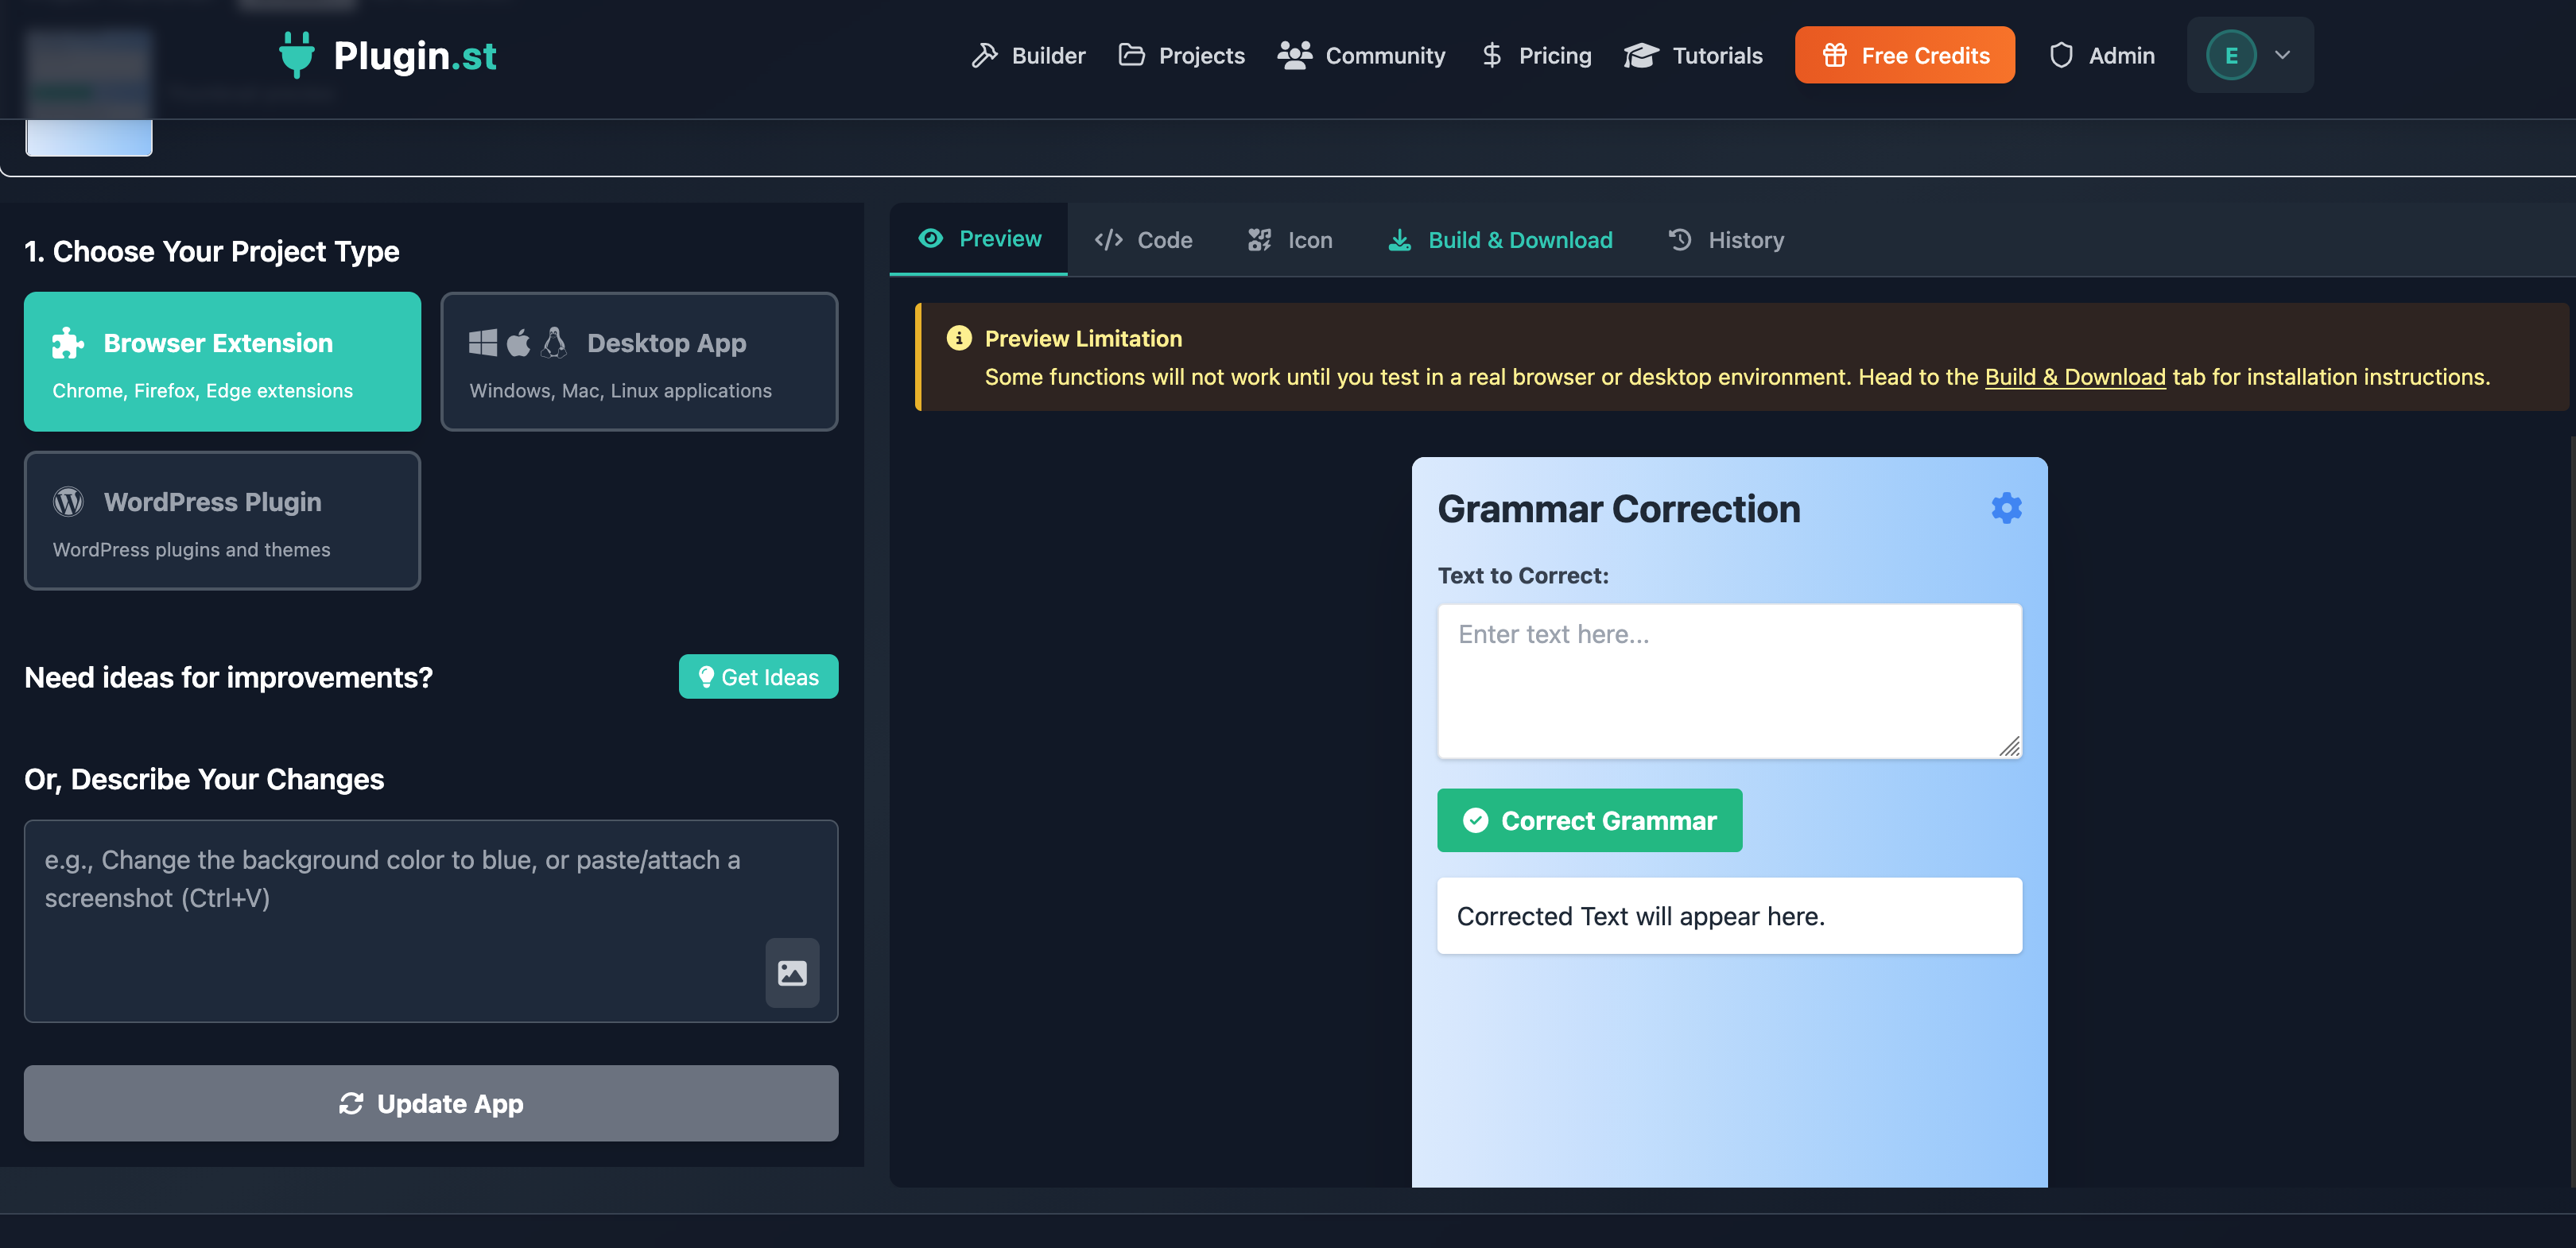The image size is (2576, 1248).
Task: Click the blue settings gear in Grammar Correction
Action: (x=2006, y=508)
